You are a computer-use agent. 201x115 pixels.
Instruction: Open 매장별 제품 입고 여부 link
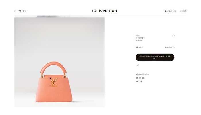point(142,74)
